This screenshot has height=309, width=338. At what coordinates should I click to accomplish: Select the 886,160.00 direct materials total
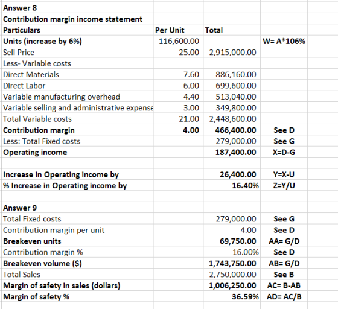pos(236,75)
